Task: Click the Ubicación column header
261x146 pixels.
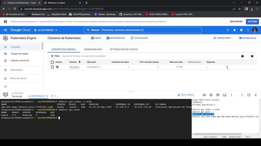Action: (91, 62)
